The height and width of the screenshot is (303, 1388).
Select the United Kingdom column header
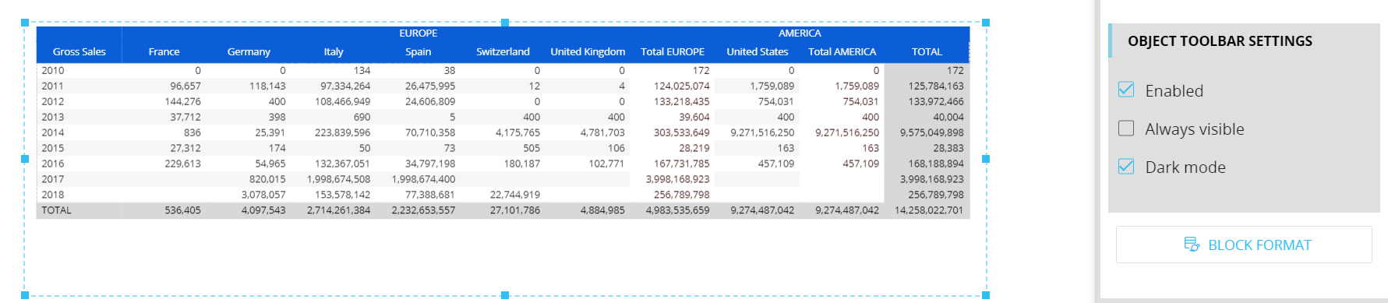588,52
